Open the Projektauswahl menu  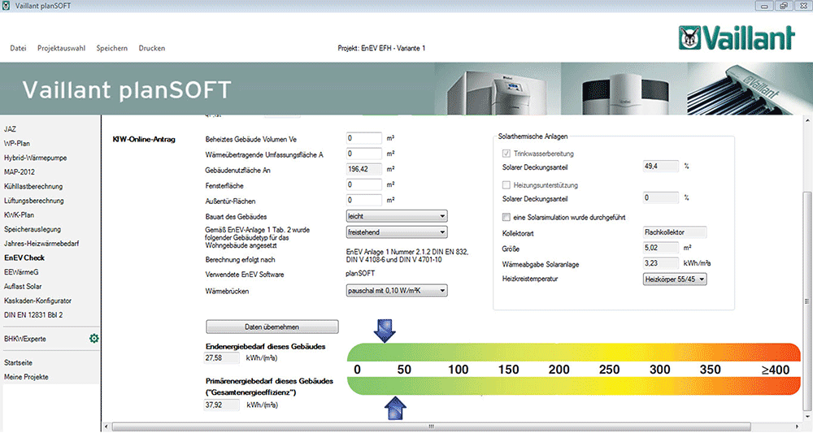click(x=61, y=48)
